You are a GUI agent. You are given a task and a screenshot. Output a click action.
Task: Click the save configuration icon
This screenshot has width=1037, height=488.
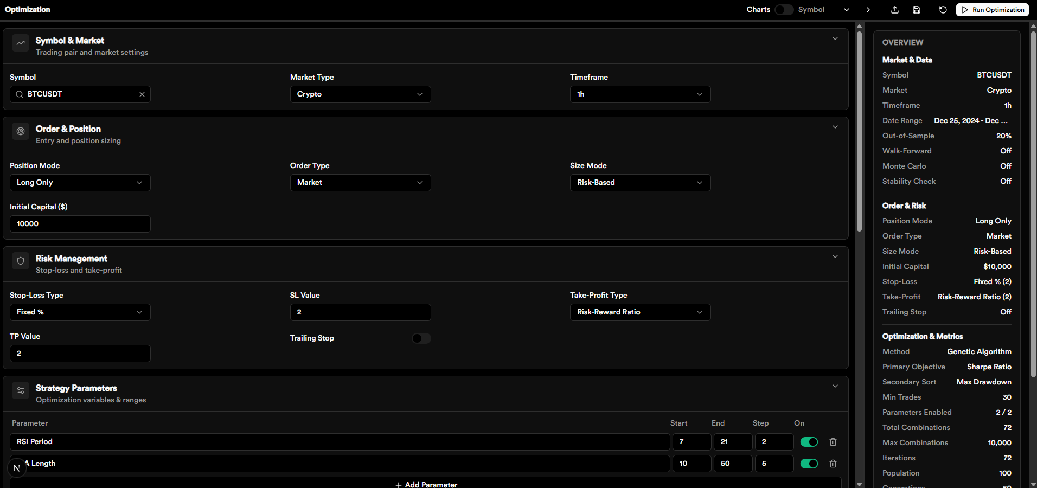(x=917, y=10)
